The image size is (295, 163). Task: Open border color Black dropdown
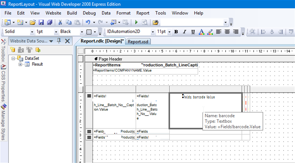(x=81, y=32)
